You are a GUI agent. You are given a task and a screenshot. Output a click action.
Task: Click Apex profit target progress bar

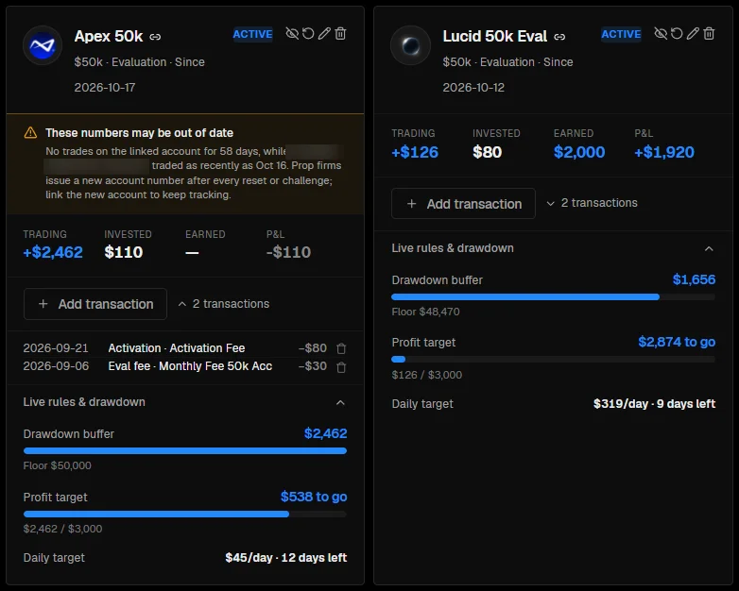[x=185, y=515]
